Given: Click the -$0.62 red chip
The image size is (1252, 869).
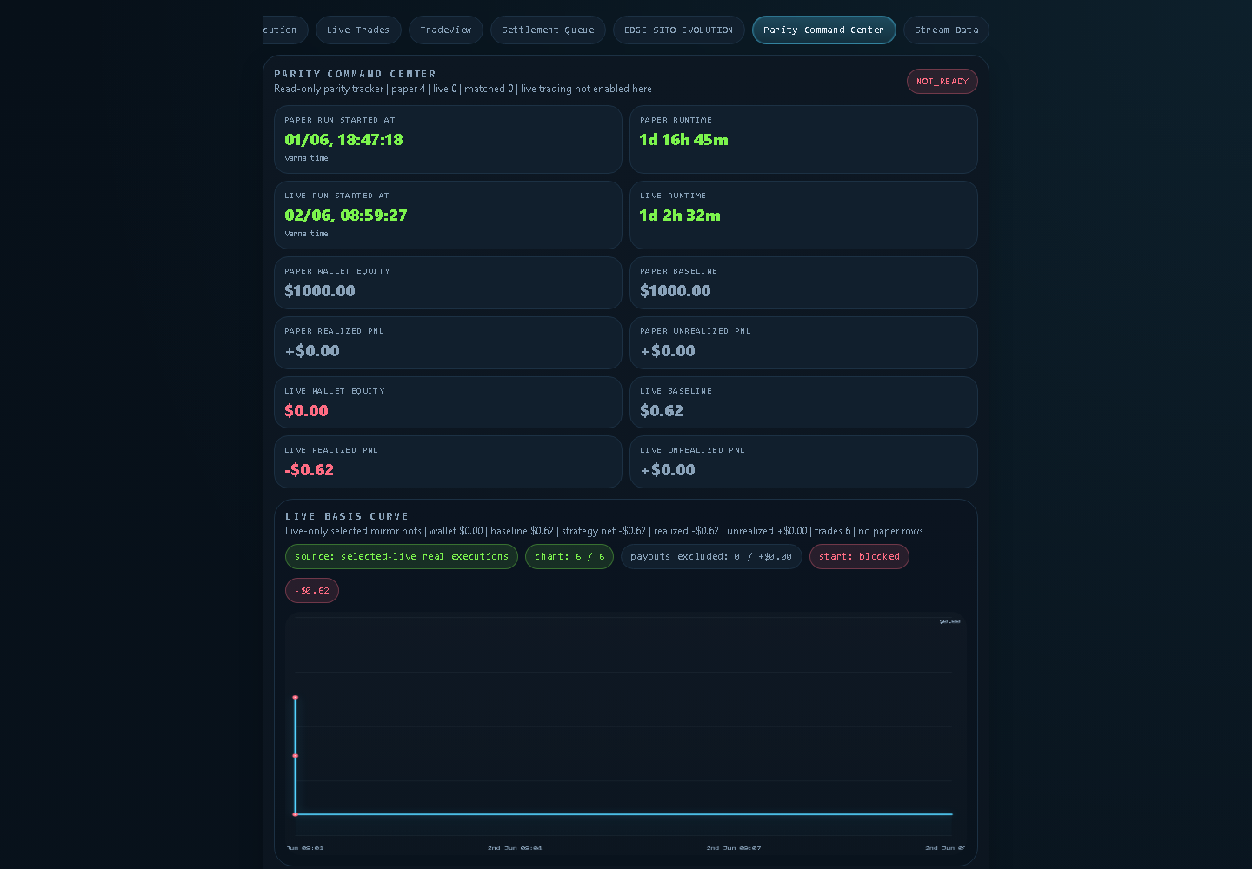Looking at the screenshot, I should (x=312, y=591).
